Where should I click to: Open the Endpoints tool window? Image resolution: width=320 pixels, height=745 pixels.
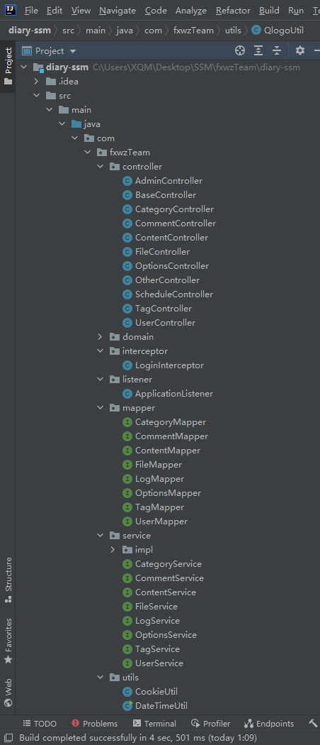[269, 724]
